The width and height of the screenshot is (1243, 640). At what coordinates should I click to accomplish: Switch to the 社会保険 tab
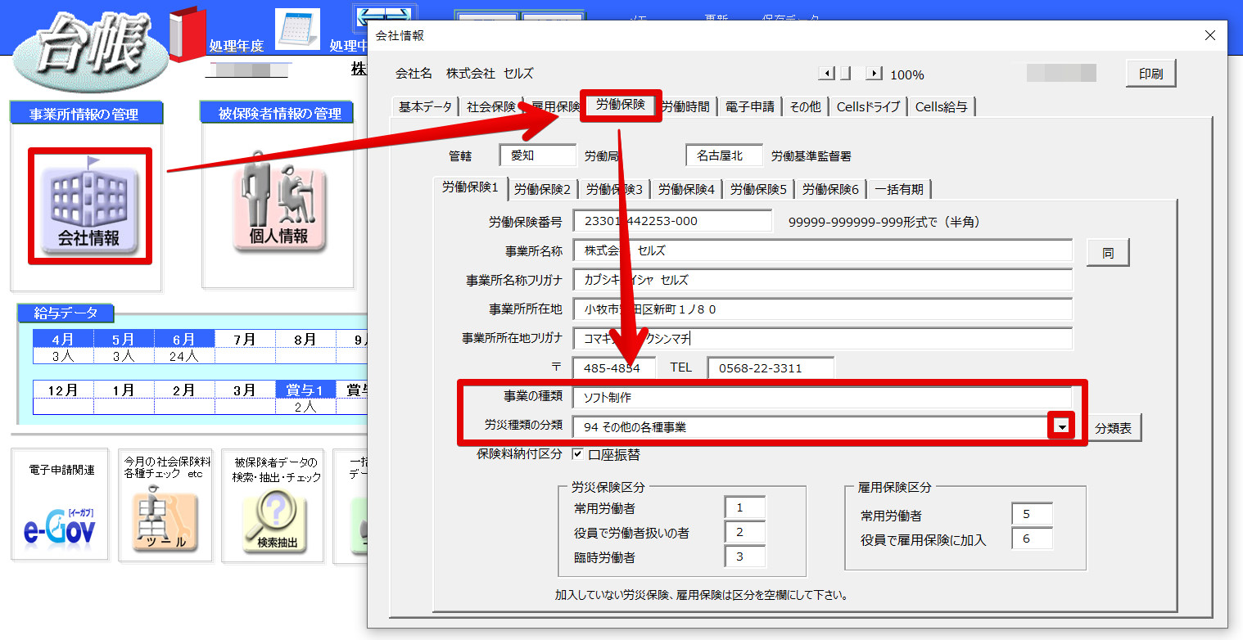click(491, 106)
